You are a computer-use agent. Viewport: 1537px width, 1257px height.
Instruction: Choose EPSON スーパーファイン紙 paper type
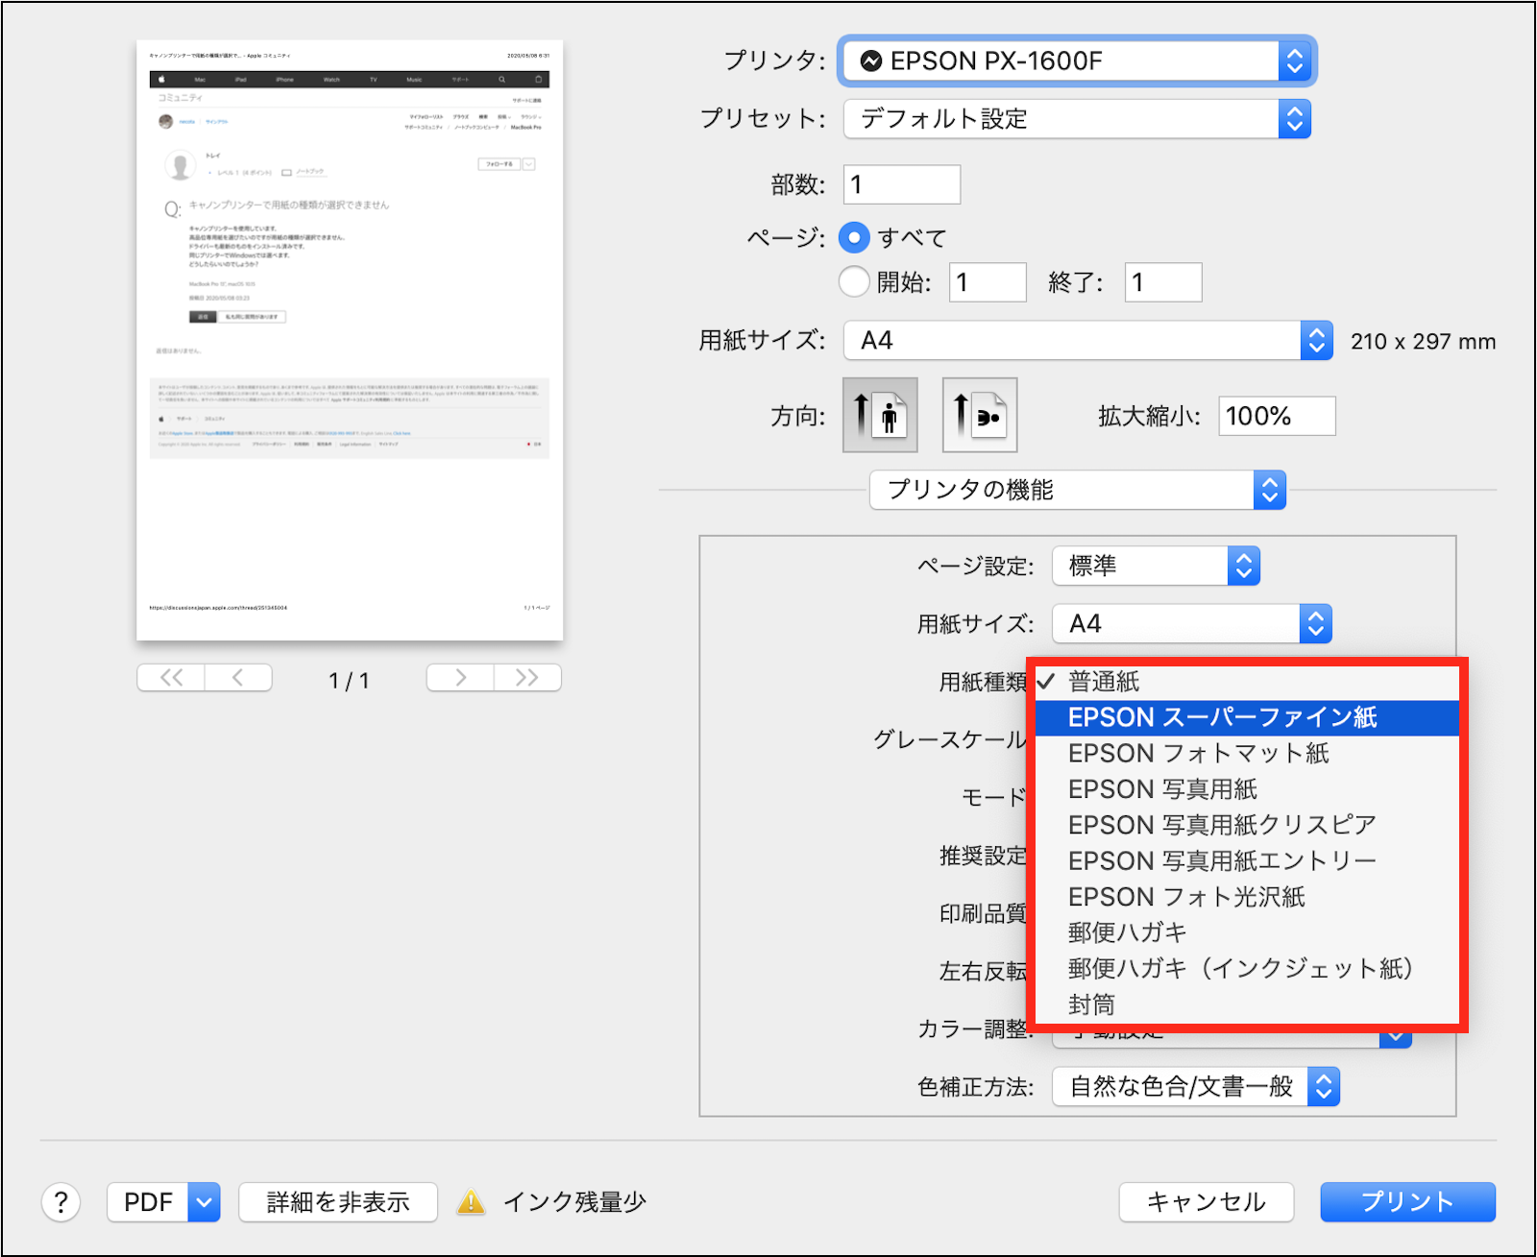click(x=1247, y=718)
